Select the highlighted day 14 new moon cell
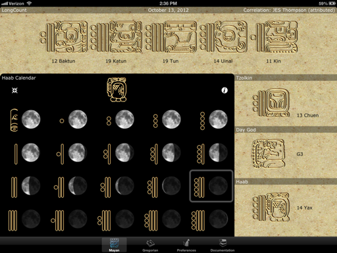 tap(211, 186)
